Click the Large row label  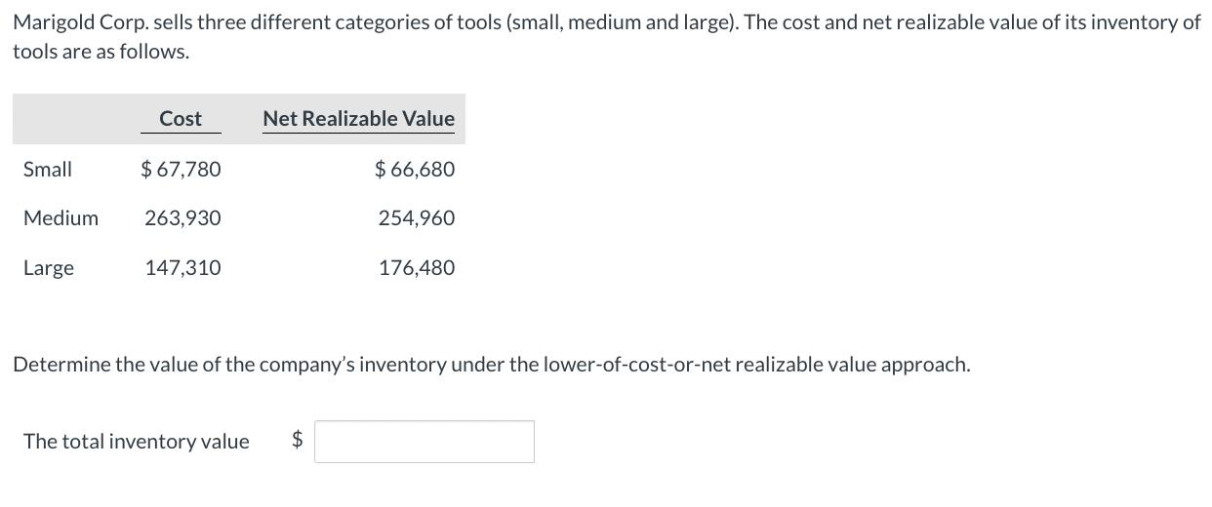tap(49, 268)
